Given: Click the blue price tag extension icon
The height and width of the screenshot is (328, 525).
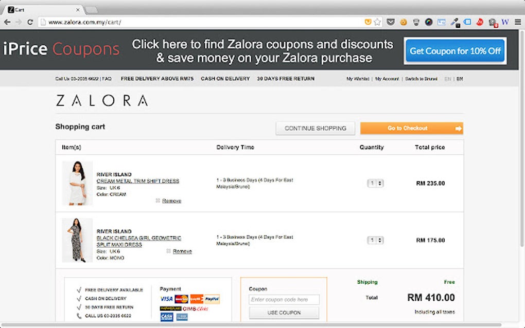Looking at the screenshot, I should [x=467, y=22].
